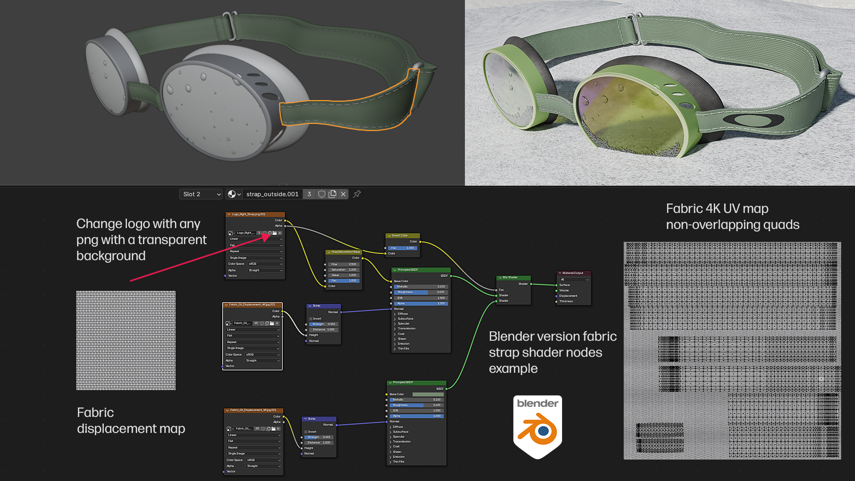
Task: Pin the node editor material
Action: pos(357,194)
